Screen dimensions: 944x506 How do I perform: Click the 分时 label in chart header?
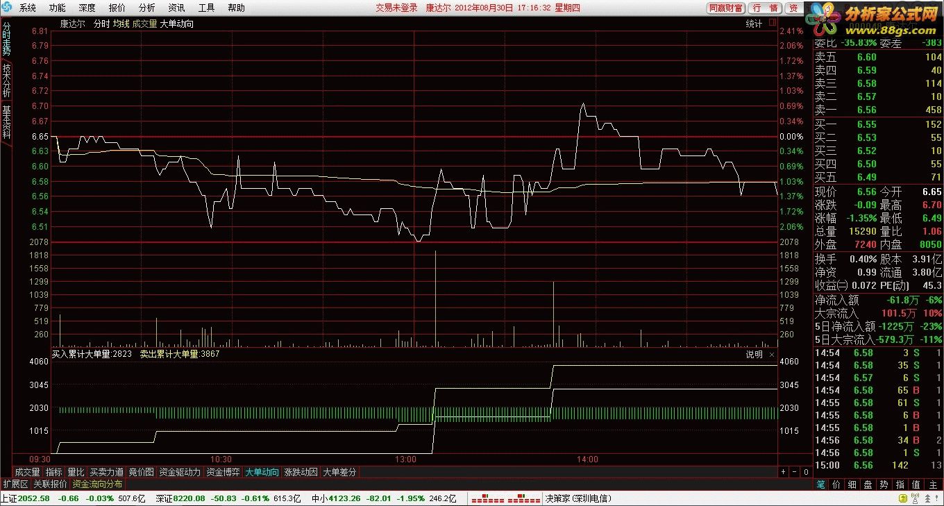[x=101, y=24]
